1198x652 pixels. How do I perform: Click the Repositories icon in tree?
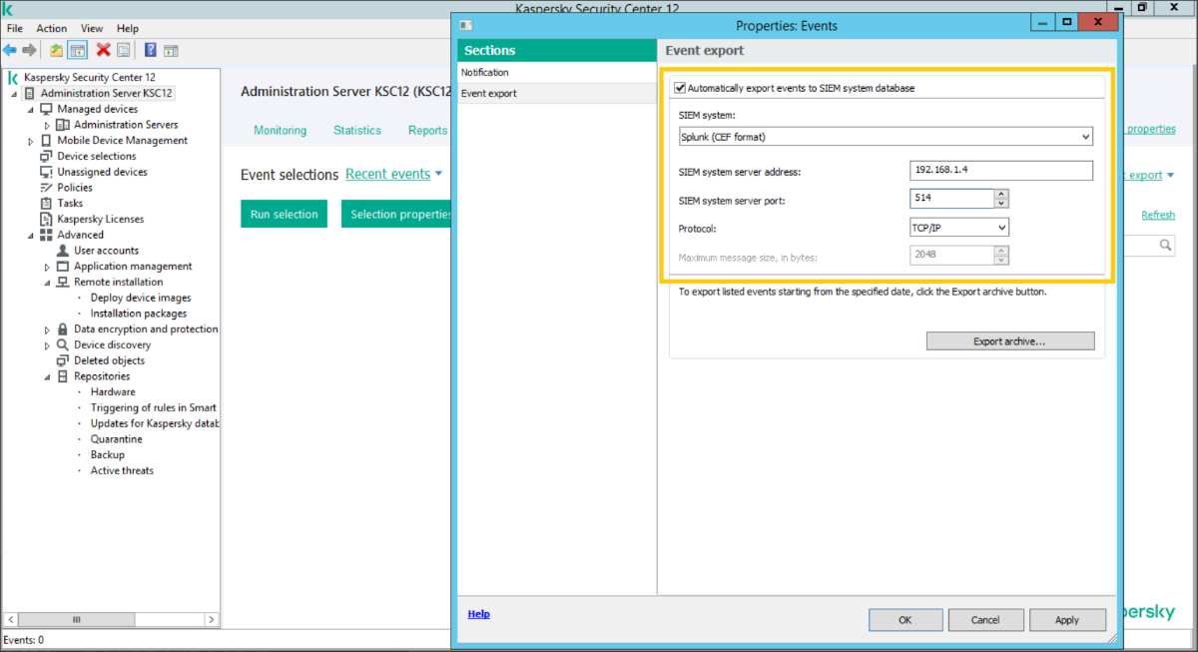(x=63, y=376)
